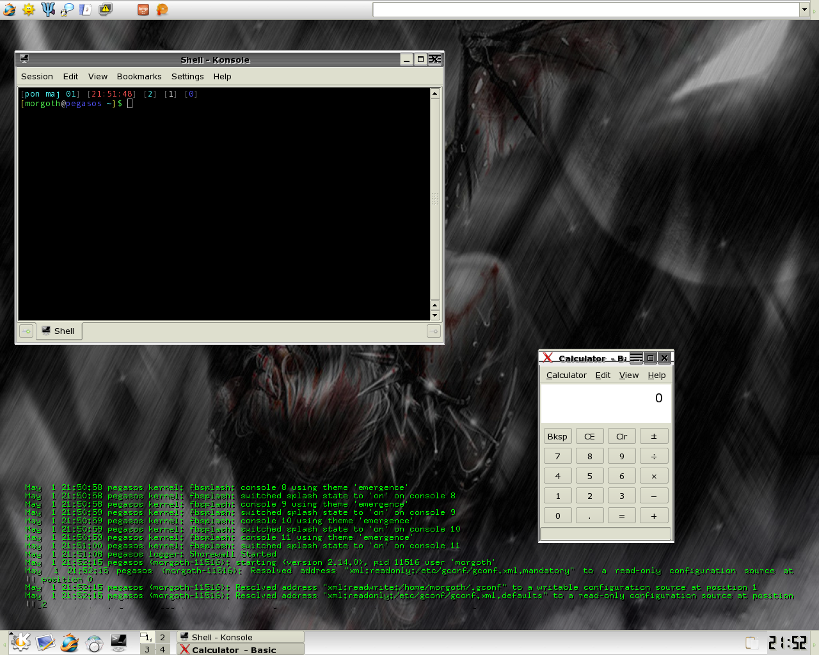Click the penguin chat bubble icon
Viewport: 819px width, 655px height.
coord(67,10)
